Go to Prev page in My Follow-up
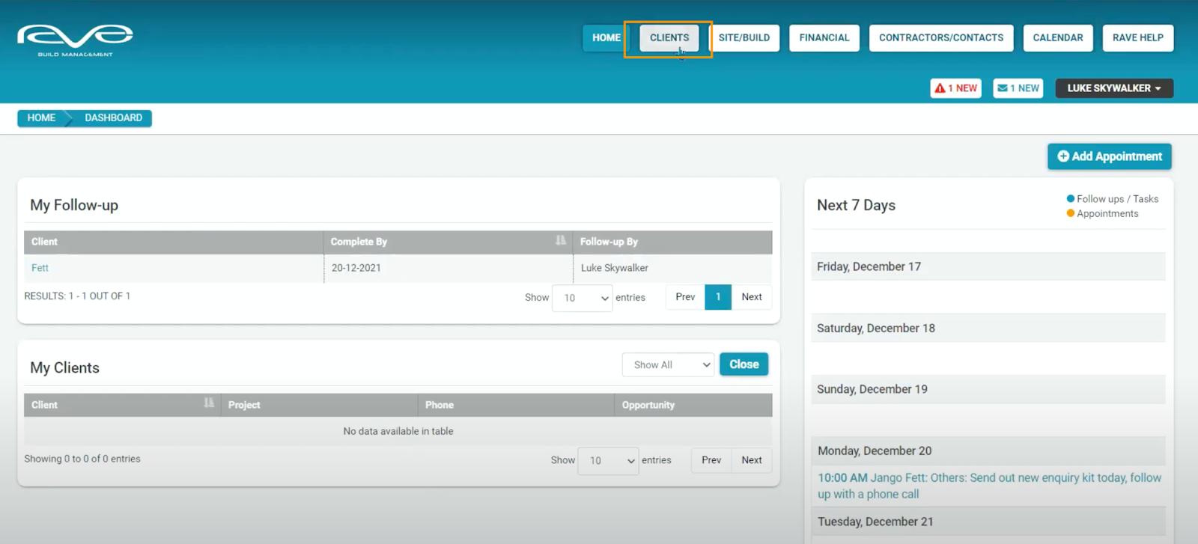 [x=685, y=297]
